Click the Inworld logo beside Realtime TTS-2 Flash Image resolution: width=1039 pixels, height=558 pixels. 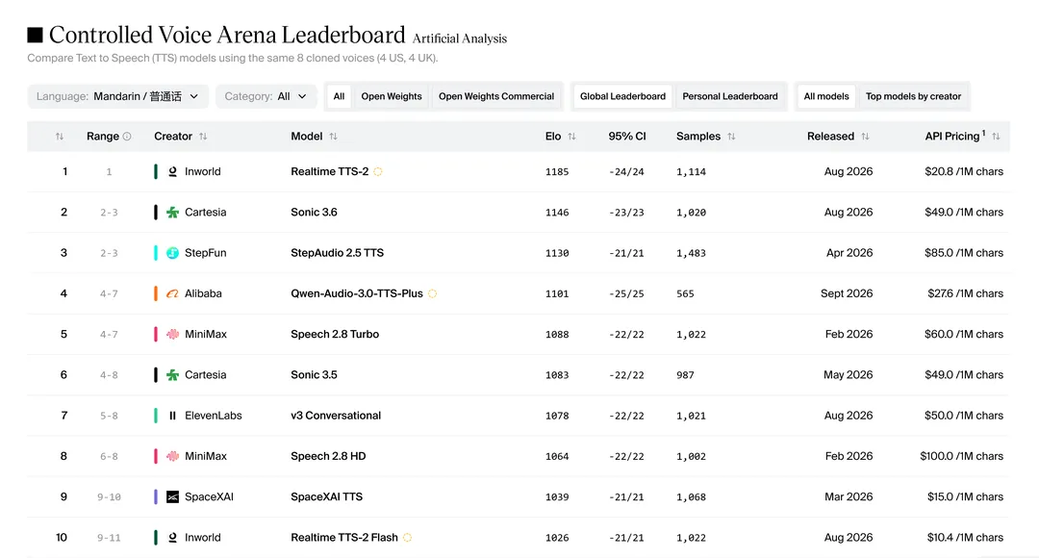(172, 538)
